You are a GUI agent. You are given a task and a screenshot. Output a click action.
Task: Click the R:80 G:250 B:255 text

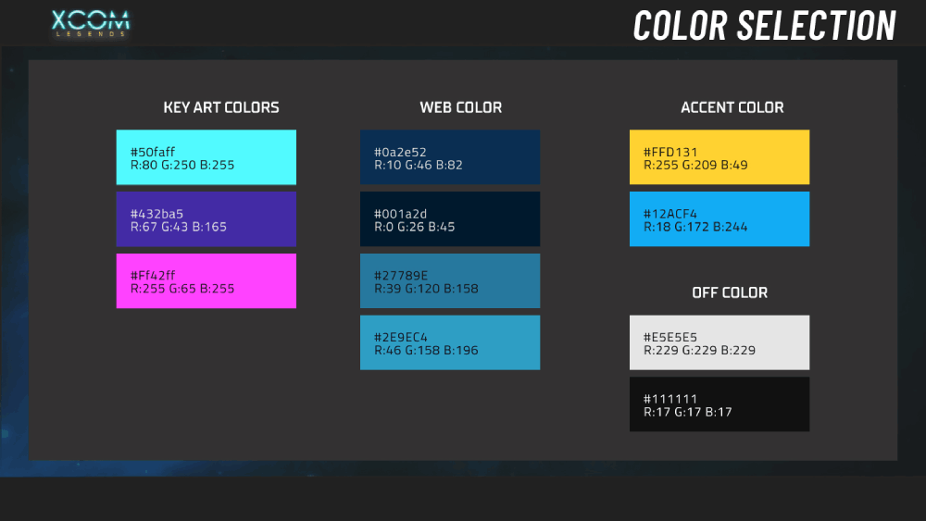[182, 166]
